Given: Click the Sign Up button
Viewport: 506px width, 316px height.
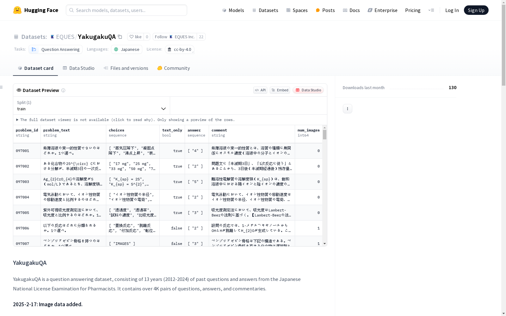Looking at the screenshot, I should pos(476,10).
